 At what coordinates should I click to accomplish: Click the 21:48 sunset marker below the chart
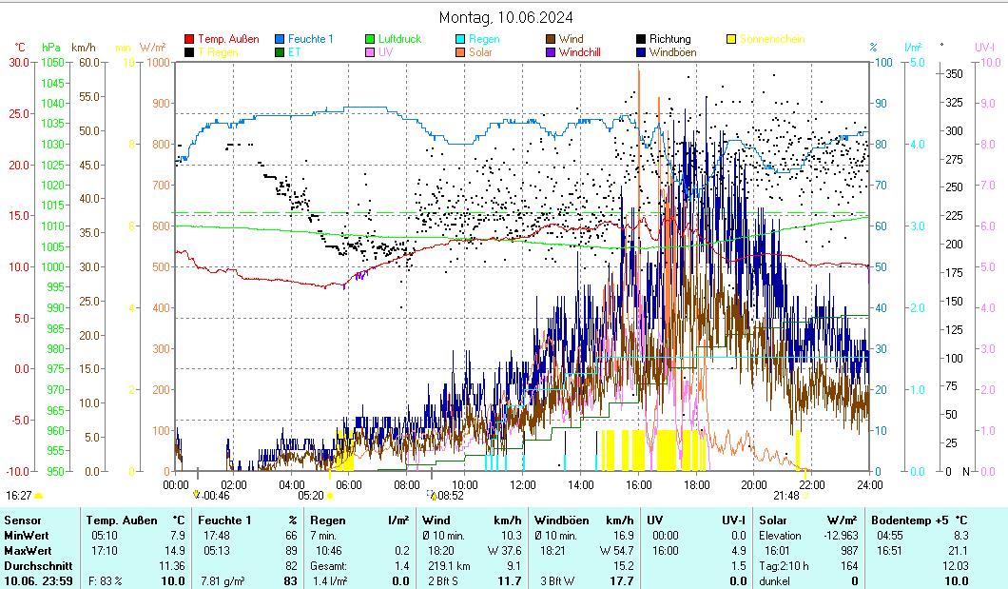786,495
